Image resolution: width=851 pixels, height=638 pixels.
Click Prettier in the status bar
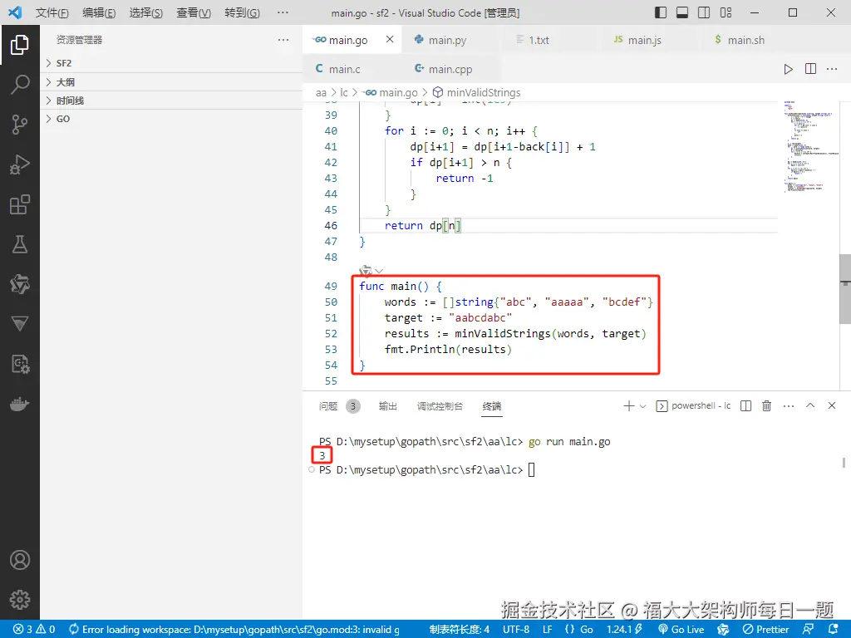(765, 630)
